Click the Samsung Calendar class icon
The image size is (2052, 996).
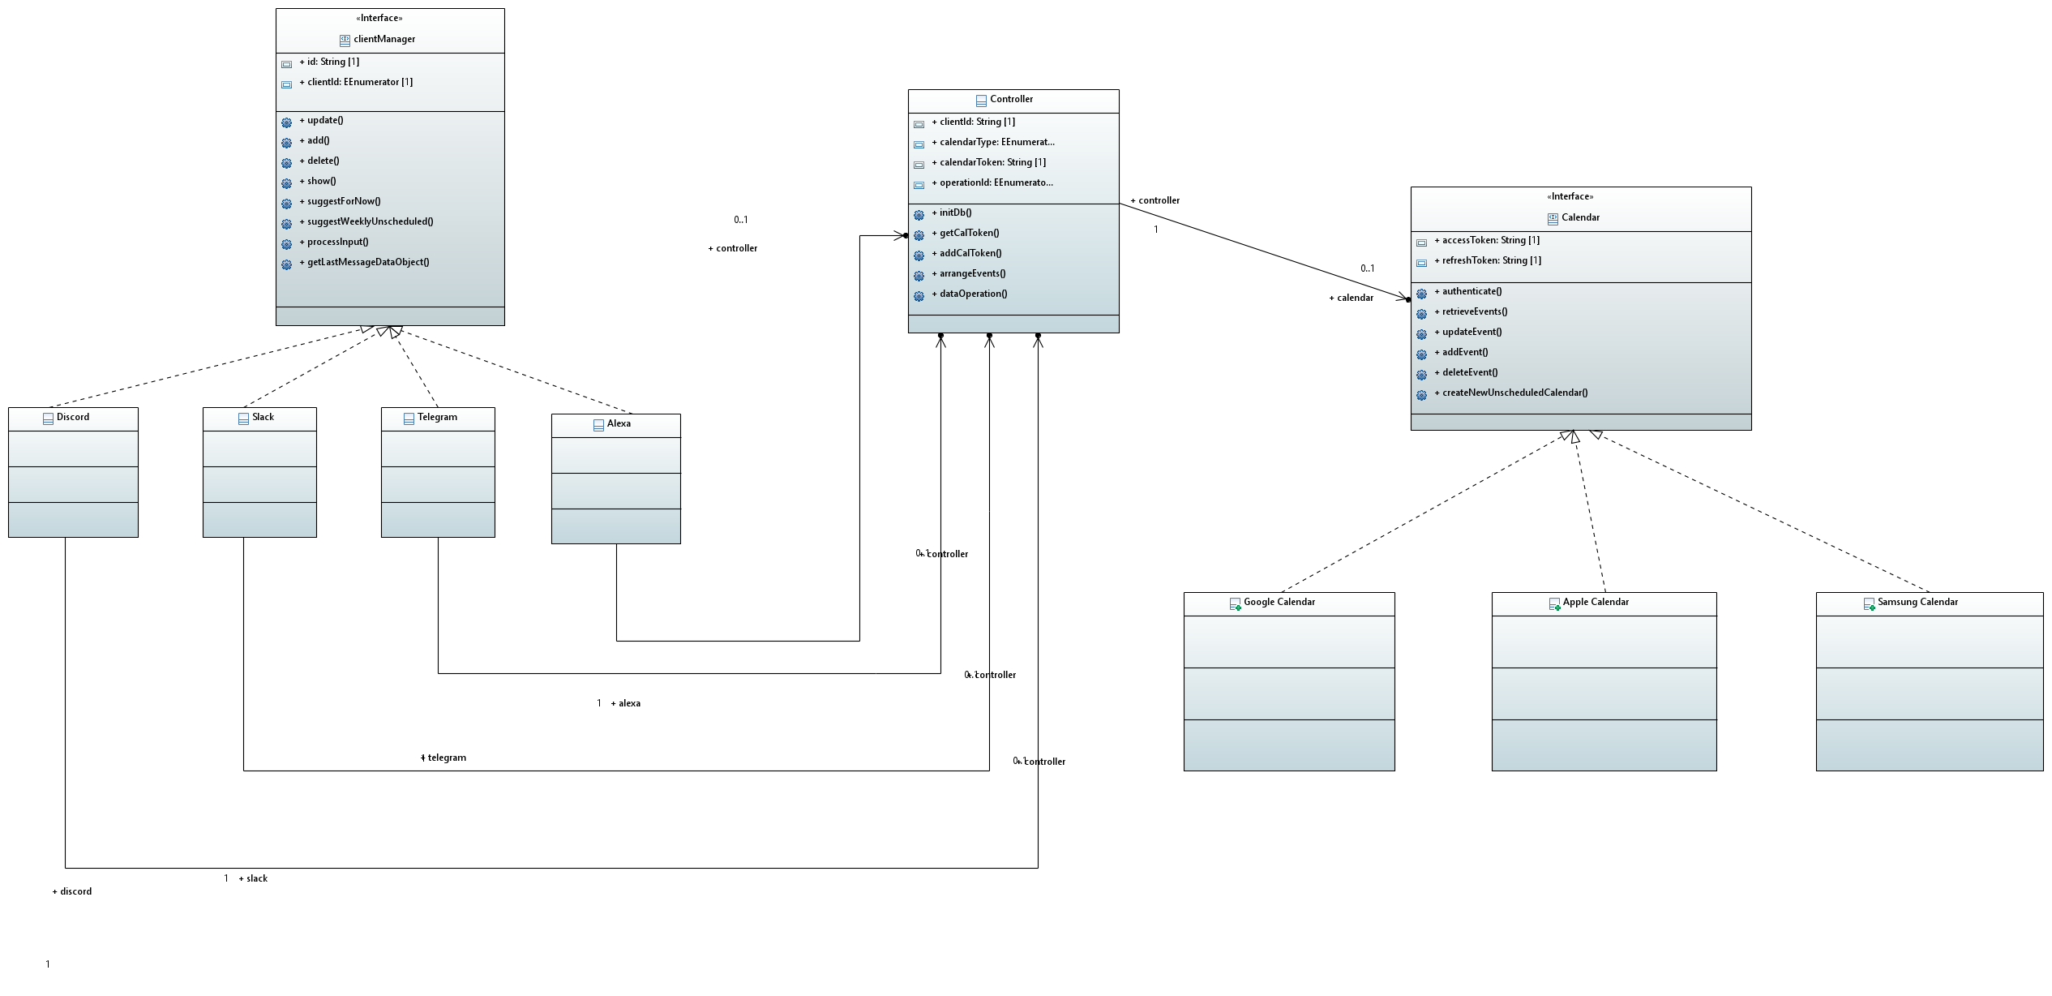[1869, 603]
